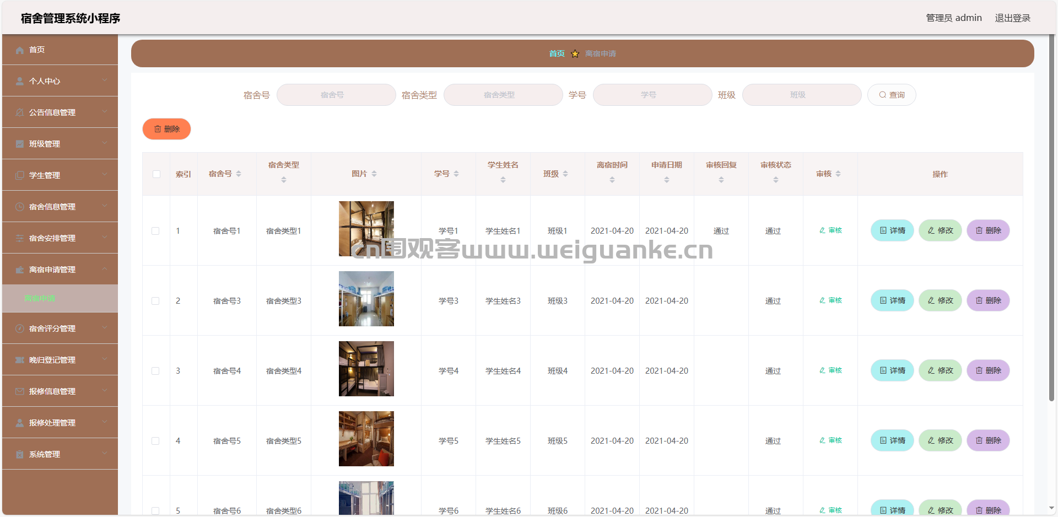Click the 宿舍评分管理 sidebar icon
The height and width of the screenshot is (517, 1058).
coord(20,329)
